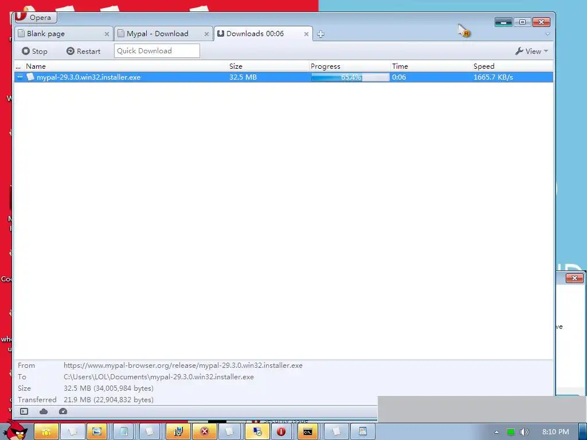Open the View dropdown menu
Image resolution: width=587 pixels, height=440 pixels.
pos(531,51)
